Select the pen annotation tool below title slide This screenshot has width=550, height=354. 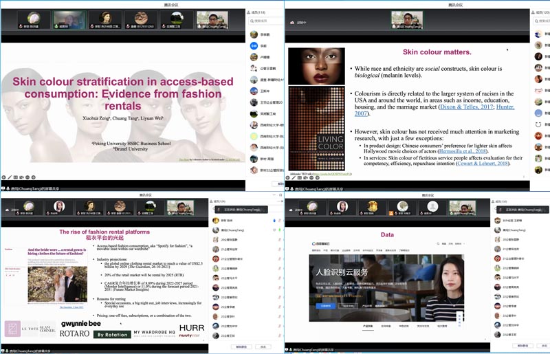pyautogui.click(x=13, y=177)
